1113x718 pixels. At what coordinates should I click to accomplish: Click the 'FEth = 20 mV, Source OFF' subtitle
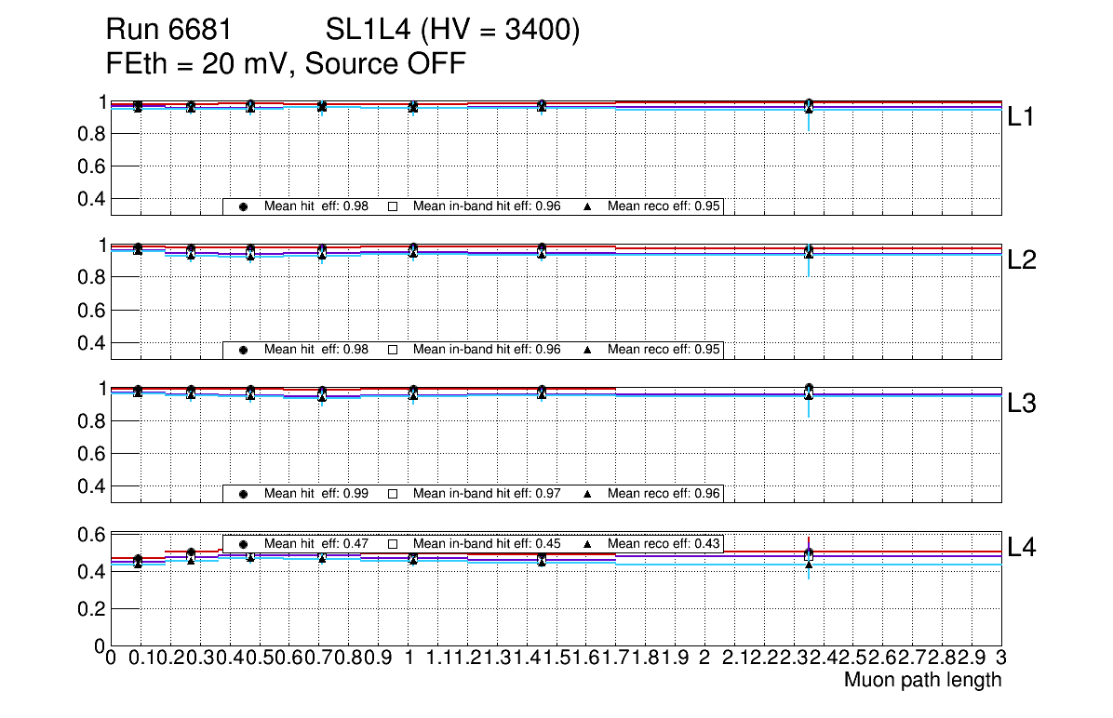(x=286, y=64)
